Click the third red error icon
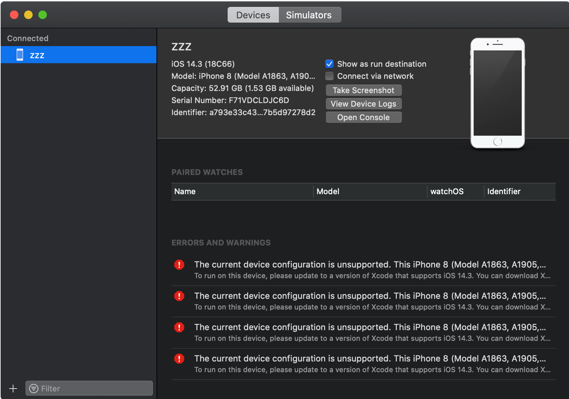 (x=179, y=327)
